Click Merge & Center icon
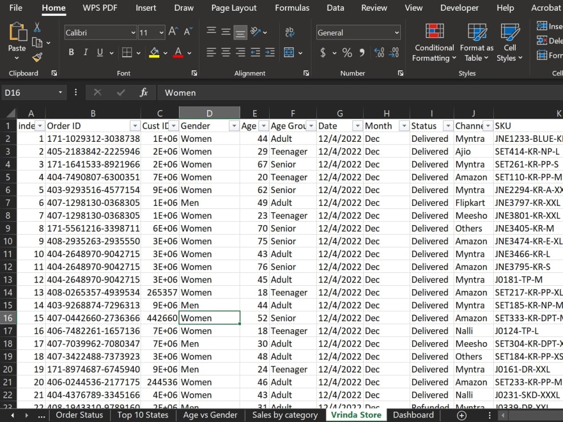The height and width of the screenshot is (422, 563). [289, 52]
